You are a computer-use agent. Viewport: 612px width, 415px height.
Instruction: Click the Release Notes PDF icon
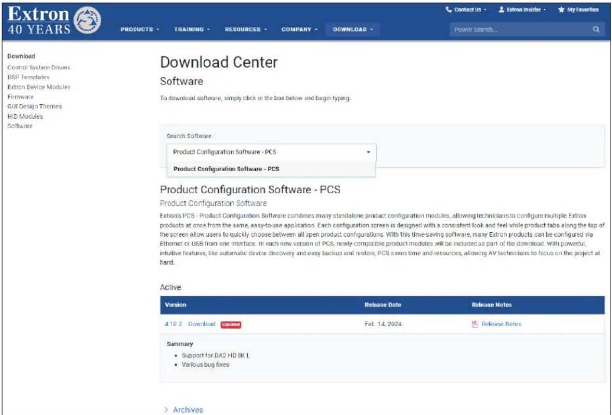pyautogui.click(x=475, y=324)
